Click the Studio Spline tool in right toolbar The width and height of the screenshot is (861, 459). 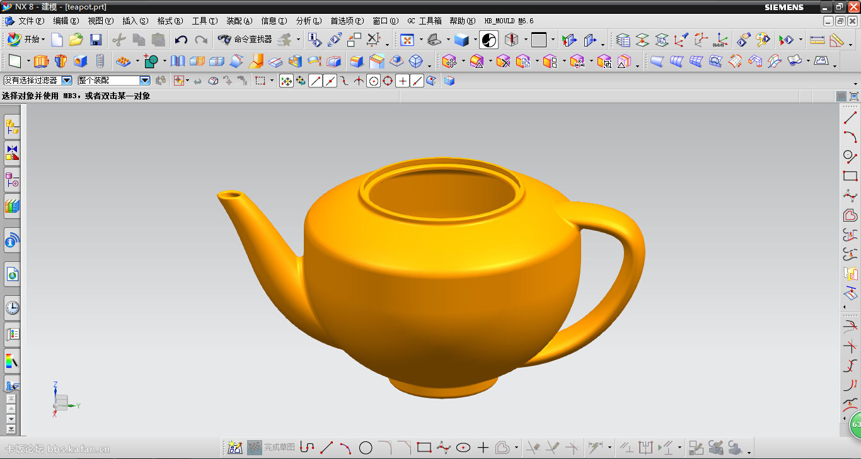[x=850, y=195]
